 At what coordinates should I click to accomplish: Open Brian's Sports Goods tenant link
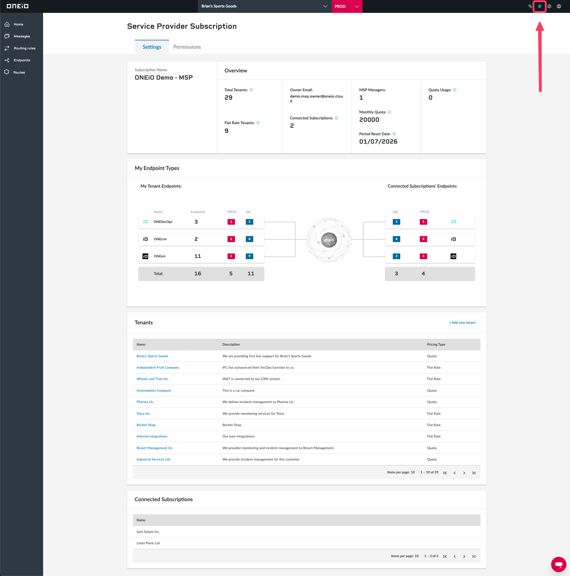point(152,356)
